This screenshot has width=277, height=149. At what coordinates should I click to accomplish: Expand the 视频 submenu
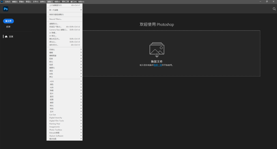pyautogui.click(x=64, y=65)
